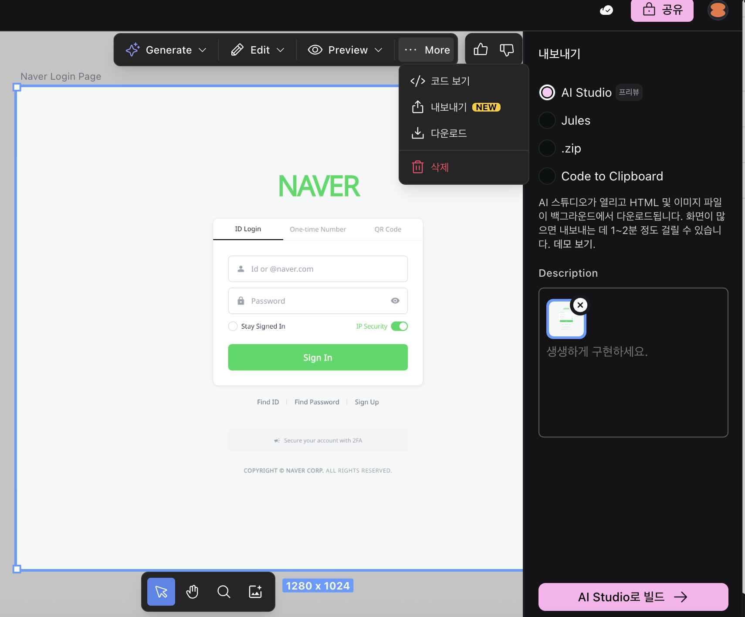Screen dimensions: 745x617
Task: Expand the Edit dropdown chevron
Action: (281, 50)
